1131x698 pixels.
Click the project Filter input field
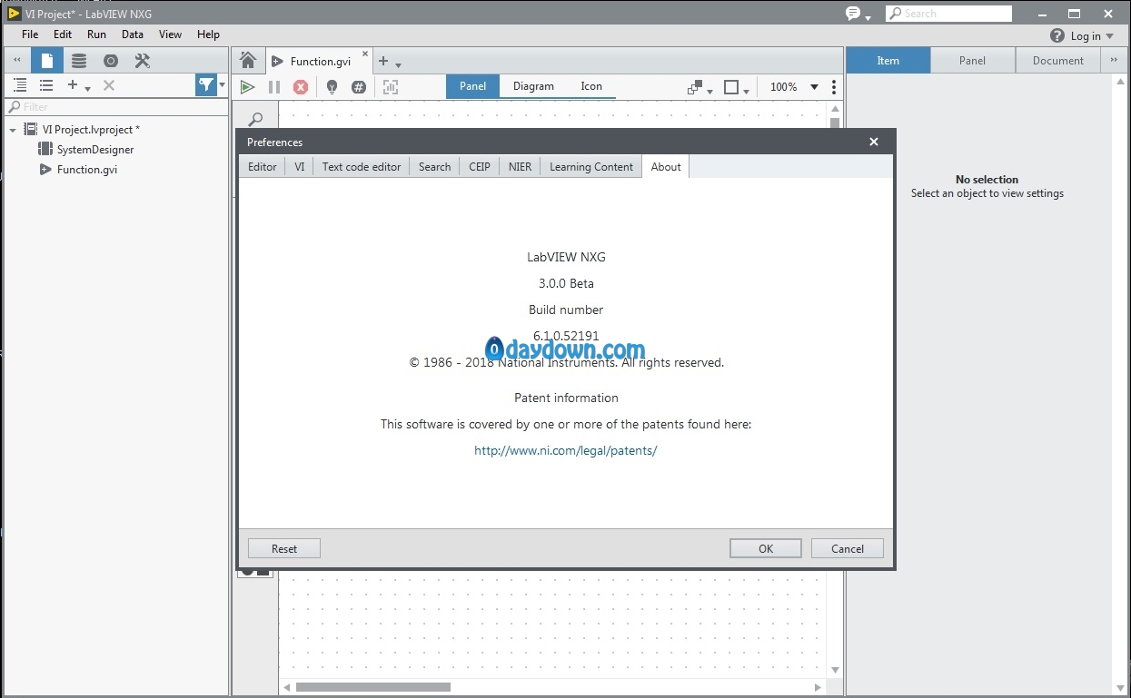[x=116, y=107]
